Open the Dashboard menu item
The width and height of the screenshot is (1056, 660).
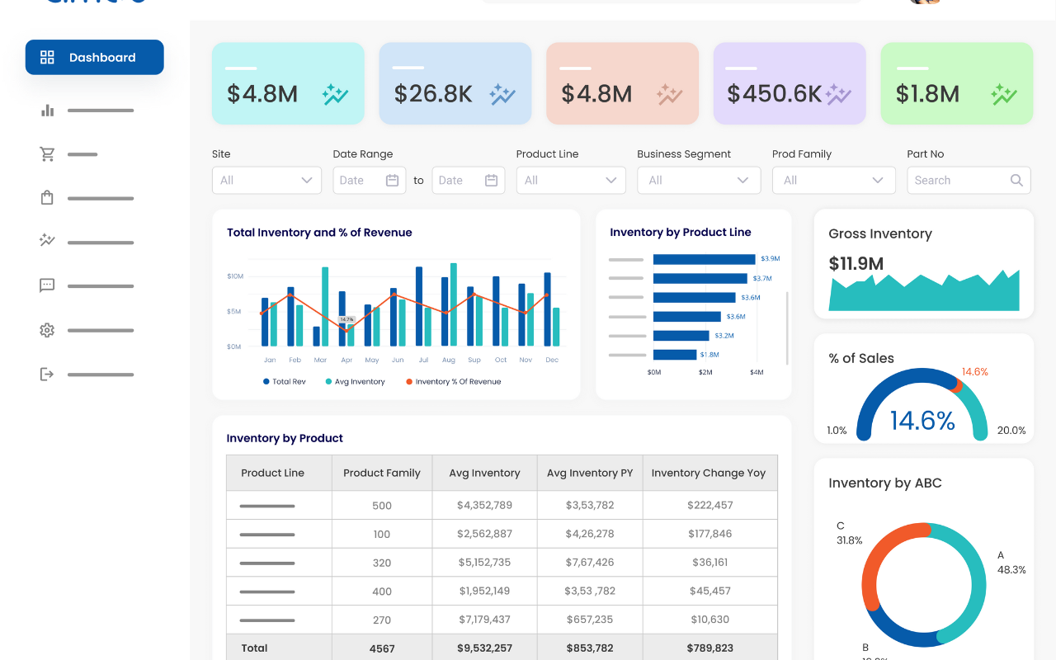[94, 57]
